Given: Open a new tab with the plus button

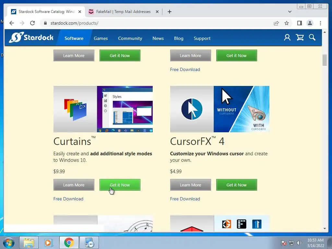Looking at the screenshot, I should click(x=169, y=12).
